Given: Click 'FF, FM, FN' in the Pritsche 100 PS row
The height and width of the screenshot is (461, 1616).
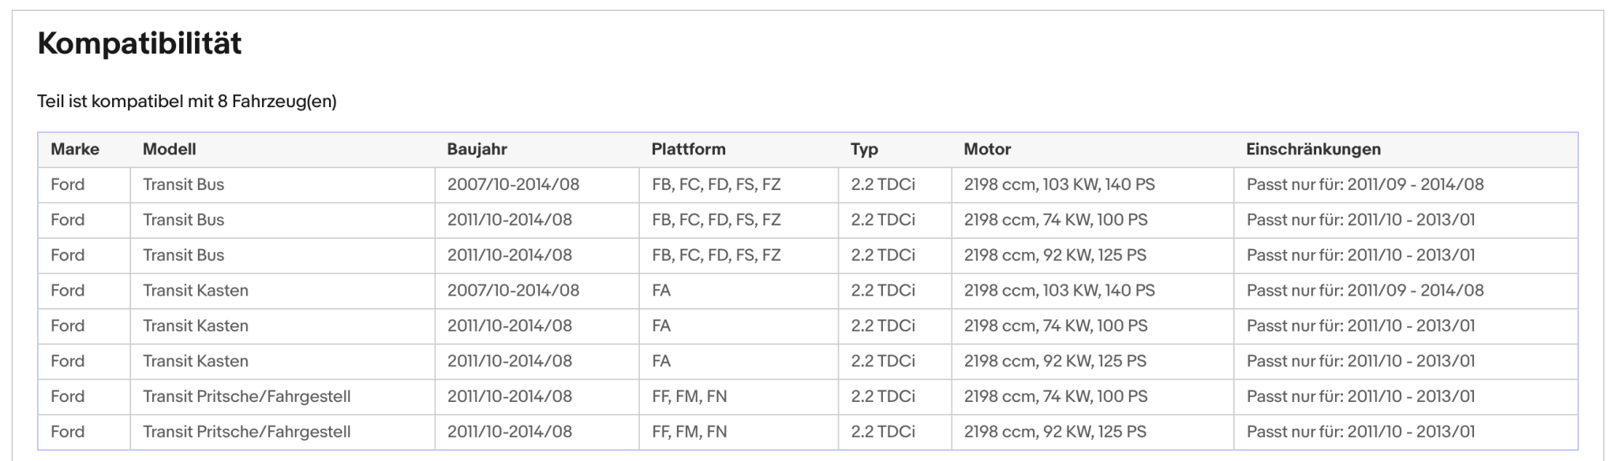Looking at the screenshot, I should tap(689, 396).
